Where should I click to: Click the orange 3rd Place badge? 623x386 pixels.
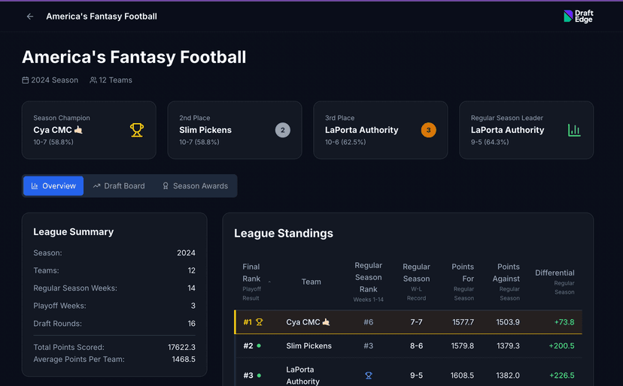click(428, 130)
